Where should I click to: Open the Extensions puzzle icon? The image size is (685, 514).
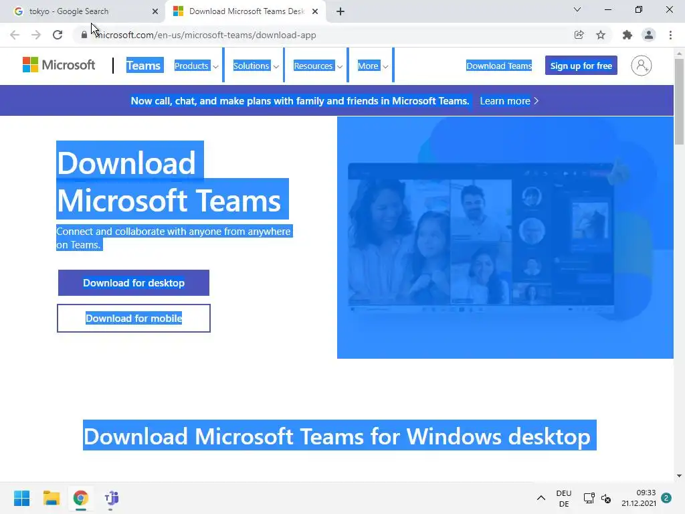627,35
